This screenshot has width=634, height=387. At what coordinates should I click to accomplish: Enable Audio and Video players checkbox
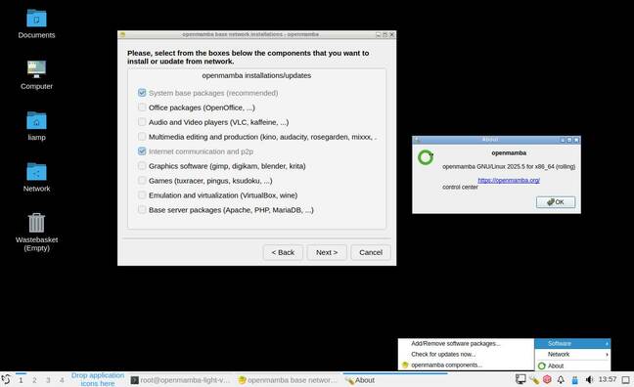point(142,122)
